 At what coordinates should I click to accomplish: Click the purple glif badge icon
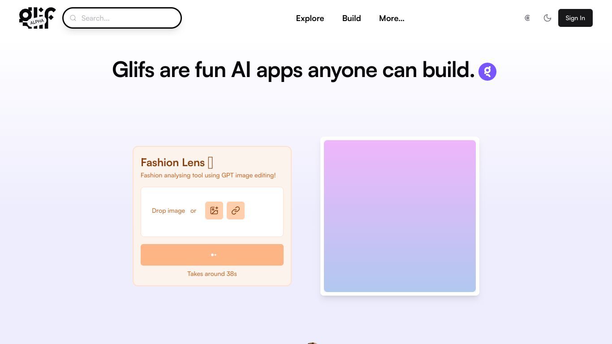pos(487,72)
